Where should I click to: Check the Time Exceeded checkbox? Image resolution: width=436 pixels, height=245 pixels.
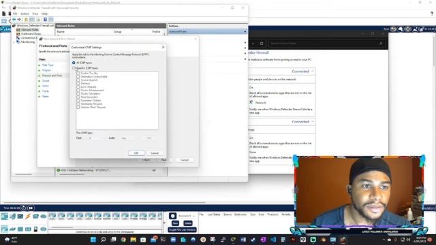(78, 97)
